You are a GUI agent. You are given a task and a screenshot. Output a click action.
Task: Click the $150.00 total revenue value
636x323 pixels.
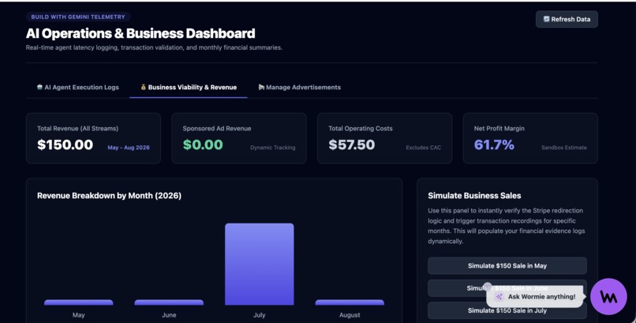[x=65, y=145]
